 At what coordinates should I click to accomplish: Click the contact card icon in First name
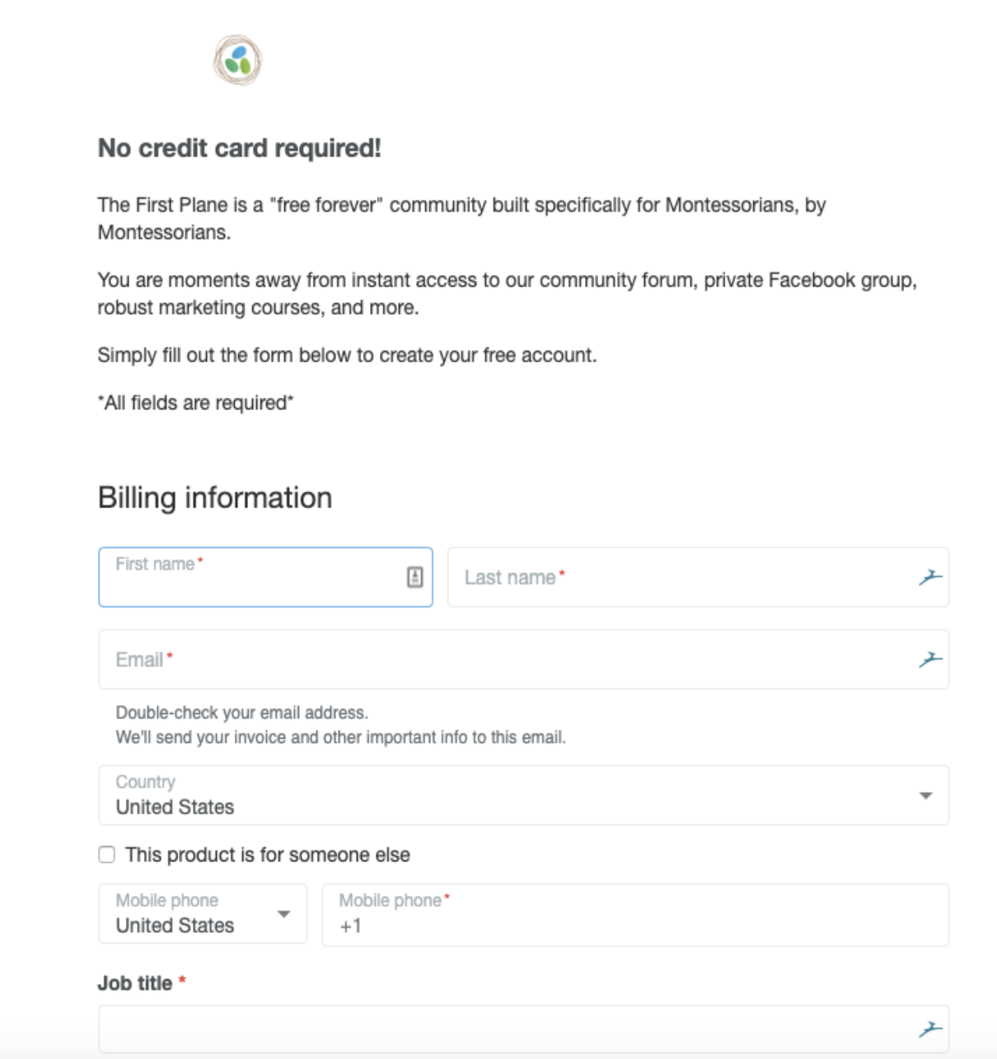tap(414, 577)
